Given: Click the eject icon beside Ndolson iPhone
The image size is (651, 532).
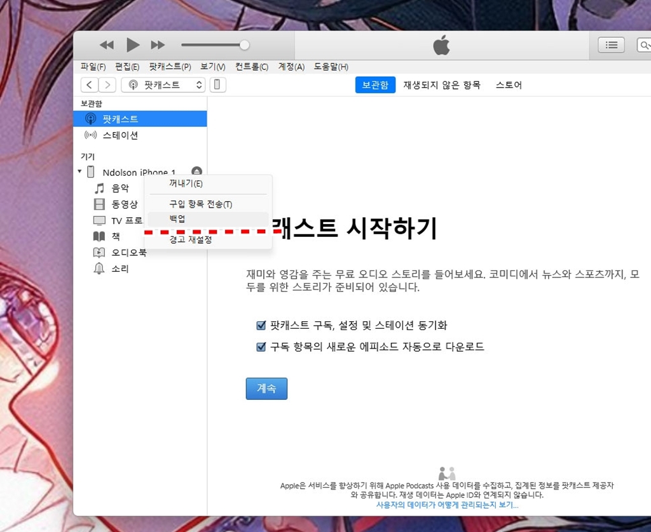Looking at the screenshot, I should (x=197, y=171).
